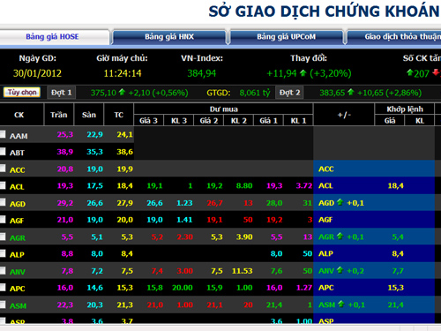Tick the AGR row checkbox

[x=3, y=237]
